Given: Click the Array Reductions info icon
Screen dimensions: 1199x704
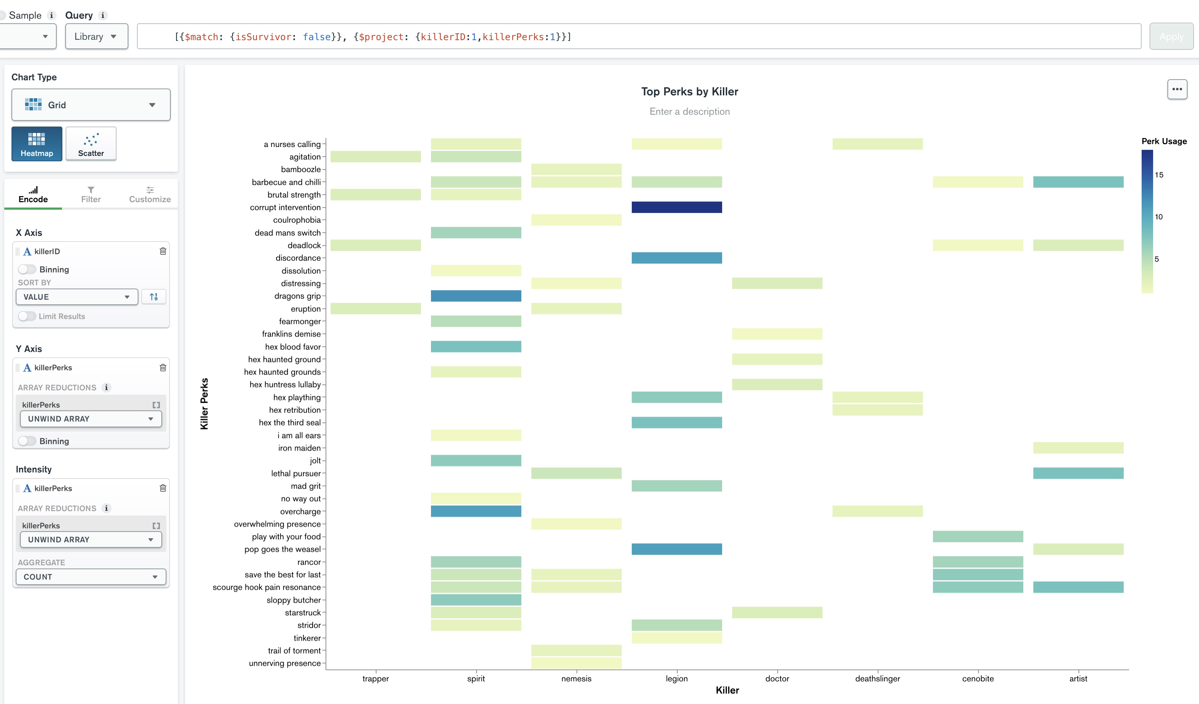Looking at the screenshot, I should pos(106,387).
